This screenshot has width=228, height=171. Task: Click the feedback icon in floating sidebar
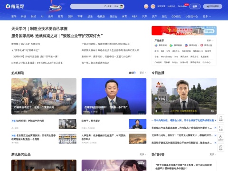(x=221, y=128)
